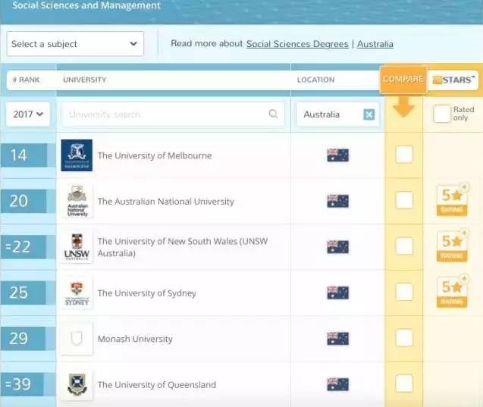Tick compare checkbox for University of Sydney
483x407 pixels.
pos(404,292)
